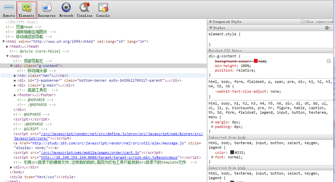
Task: Follow the Inherited from body link
Action: (x=242, y=138)
